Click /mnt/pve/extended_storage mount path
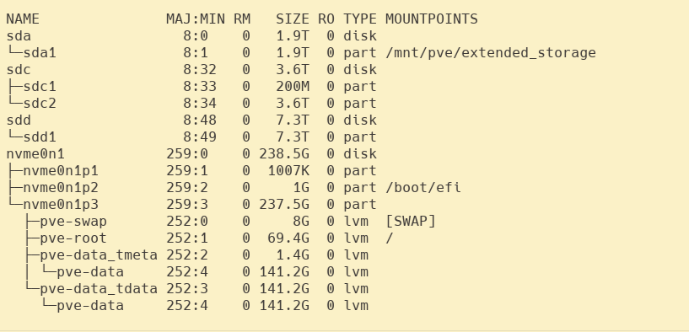Image resolution: width=689 pixels, height=332 pixels. pyautogui.click(x=490, y=53)
